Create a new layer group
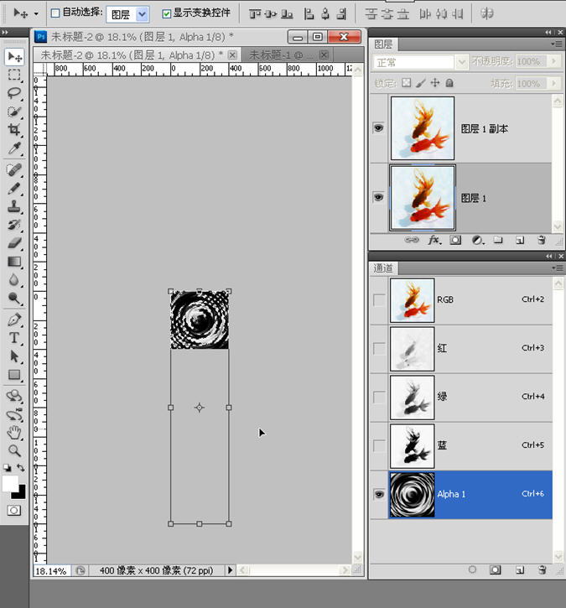 click(x=498, y=240)
